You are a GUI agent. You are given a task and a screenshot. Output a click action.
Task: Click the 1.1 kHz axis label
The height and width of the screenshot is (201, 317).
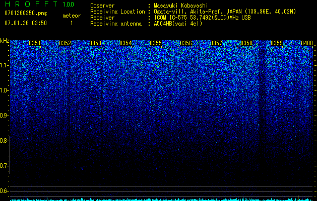point(4,65)
